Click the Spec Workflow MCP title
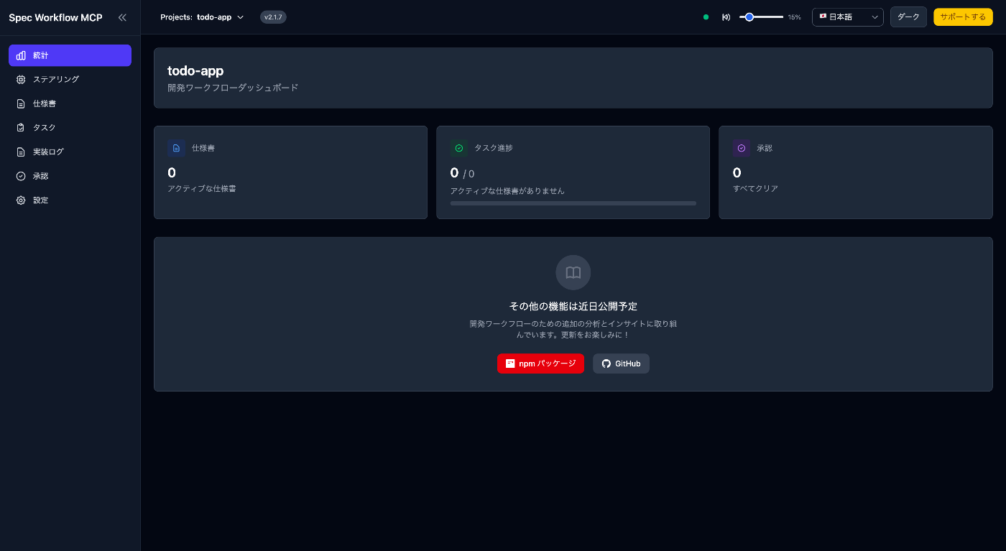 (x=55, y=18)
